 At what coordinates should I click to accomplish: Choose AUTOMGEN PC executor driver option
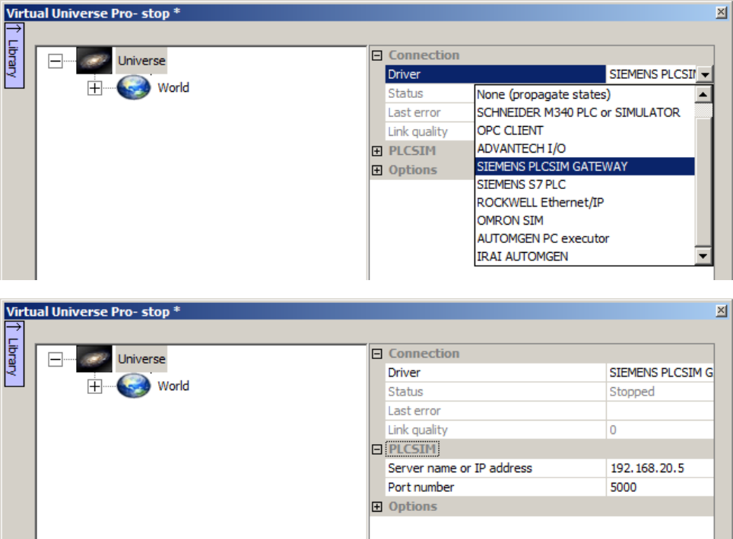pyautogui.click(x=585, y=238)
